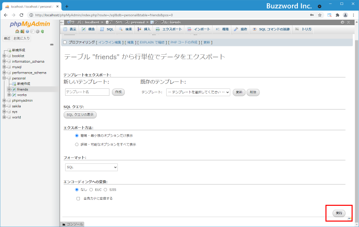
Task: Open the Chrome three-dot menu
Action: pos(354,15)
